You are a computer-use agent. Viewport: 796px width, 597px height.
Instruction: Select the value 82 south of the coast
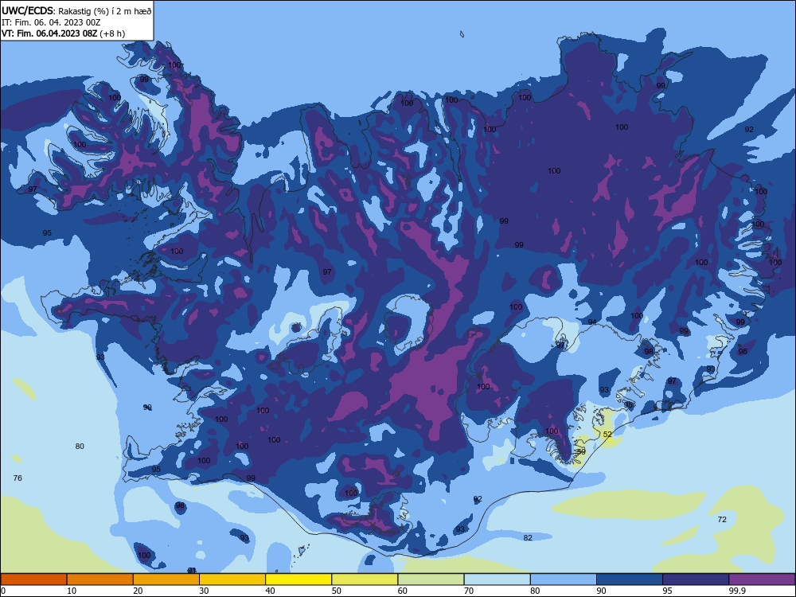pos(528,537)
